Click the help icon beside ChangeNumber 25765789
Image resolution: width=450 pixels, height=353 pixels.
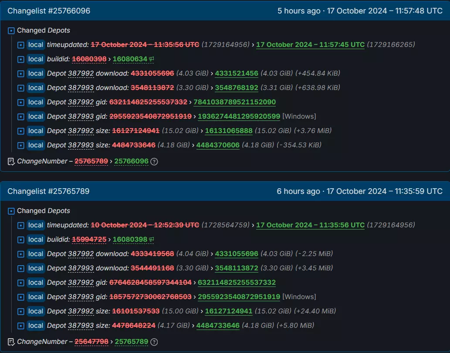tap(154, 342)
